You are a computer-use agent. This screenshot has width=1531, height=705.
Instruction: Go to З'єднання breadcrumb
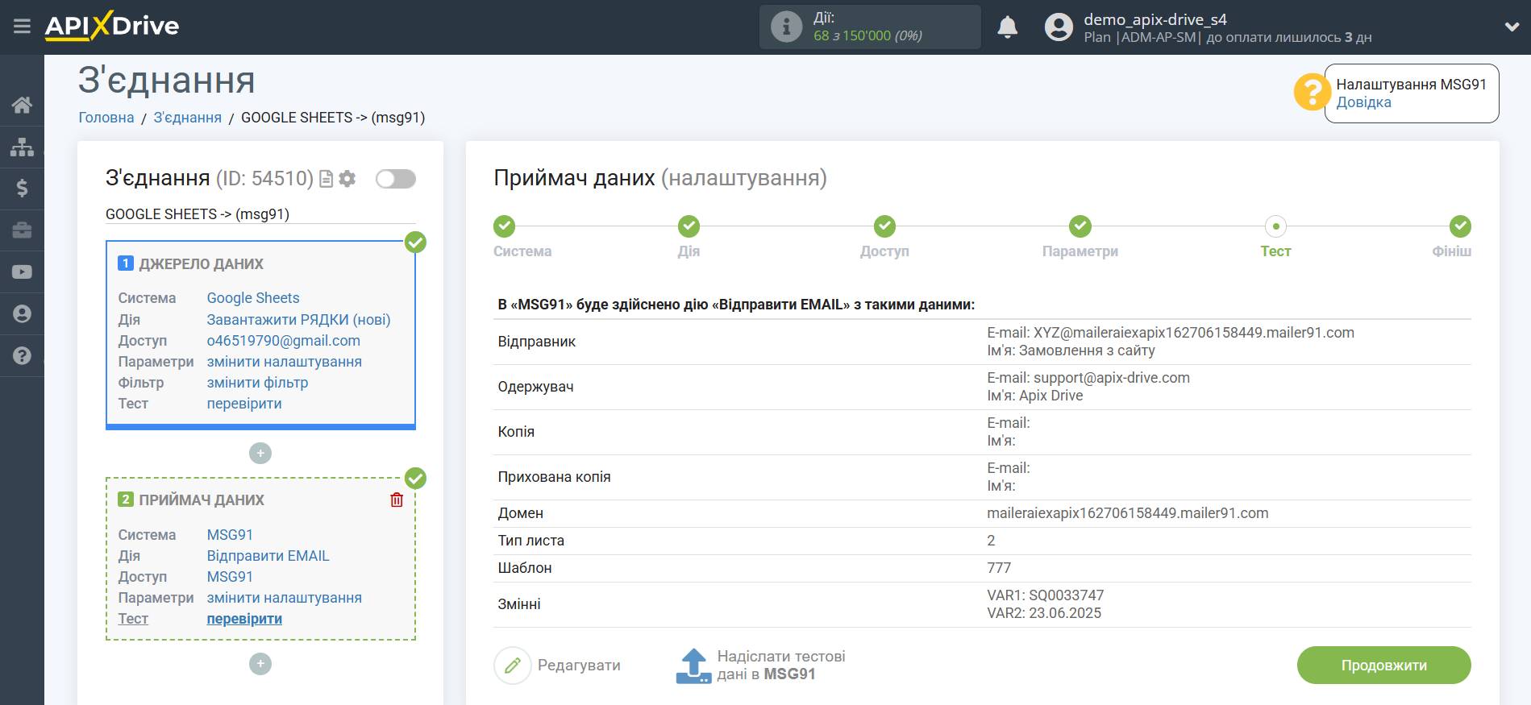click(187, 118)
